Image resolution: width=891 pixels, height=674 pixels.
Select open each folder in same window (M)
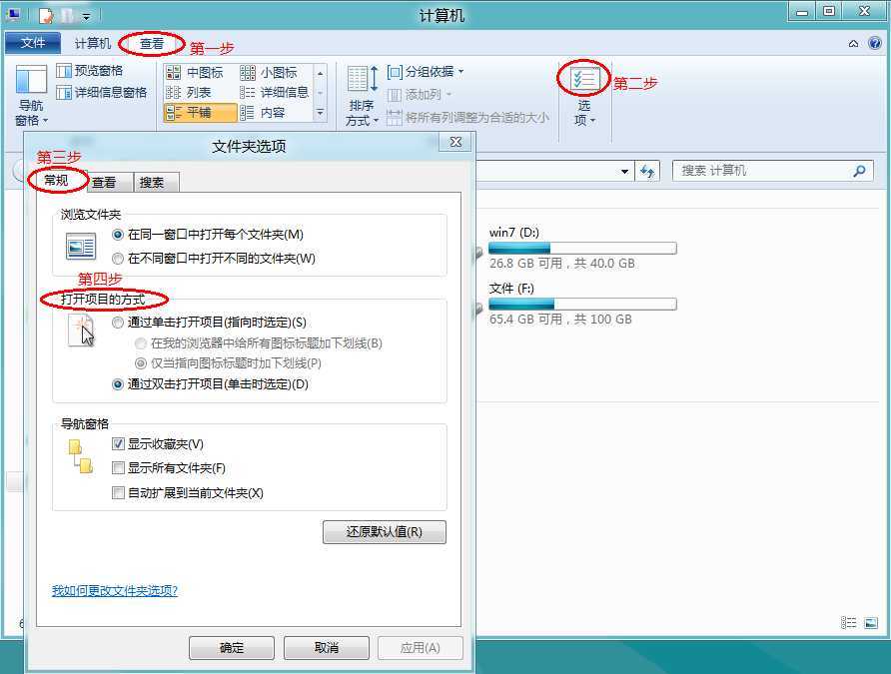(208, 235)
